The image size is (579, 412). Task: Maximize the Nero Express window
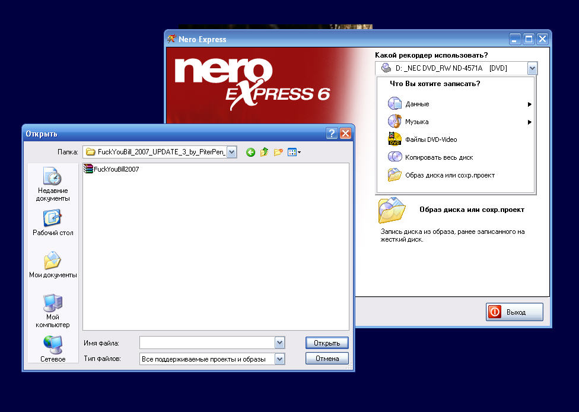click(529, 39)
